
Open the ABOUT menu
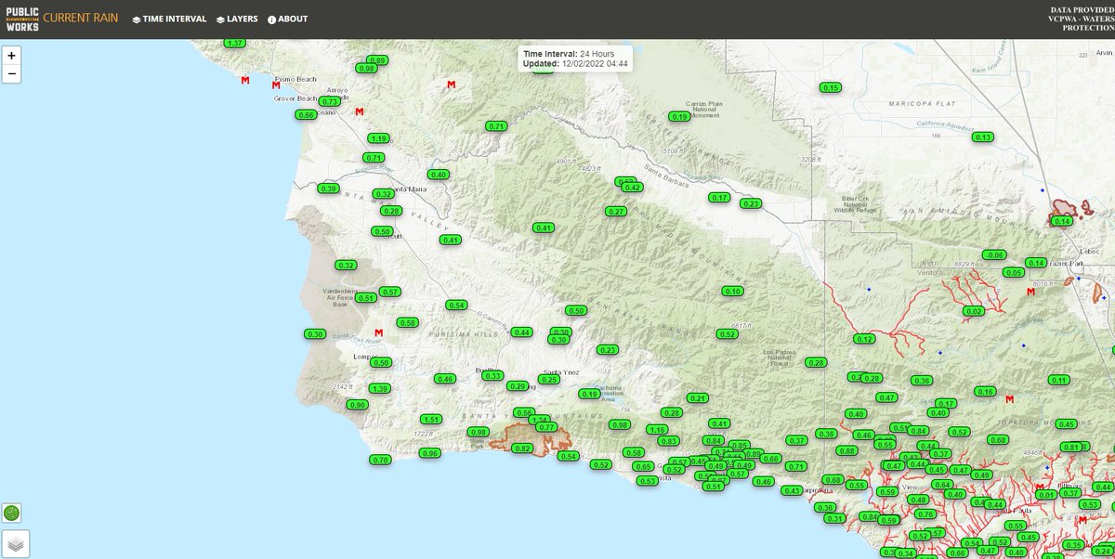pyautogui.click(x=291, y=19)
